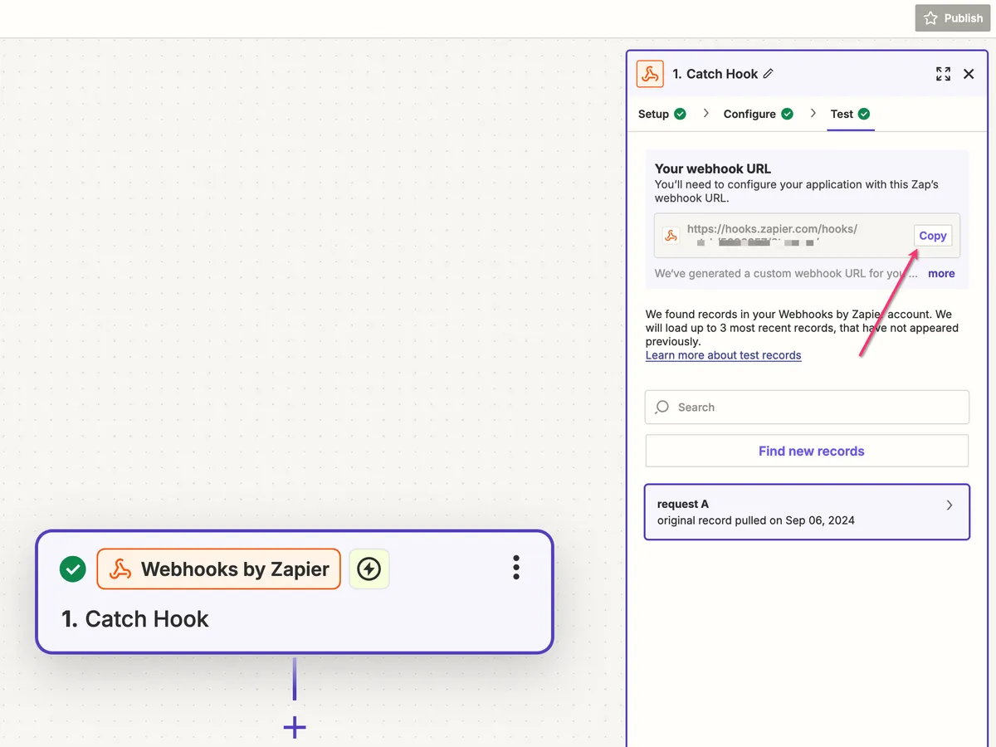The height and width of the screenshot is (747, 996).
Task: Click the Search records field
Action: point(807,408)
